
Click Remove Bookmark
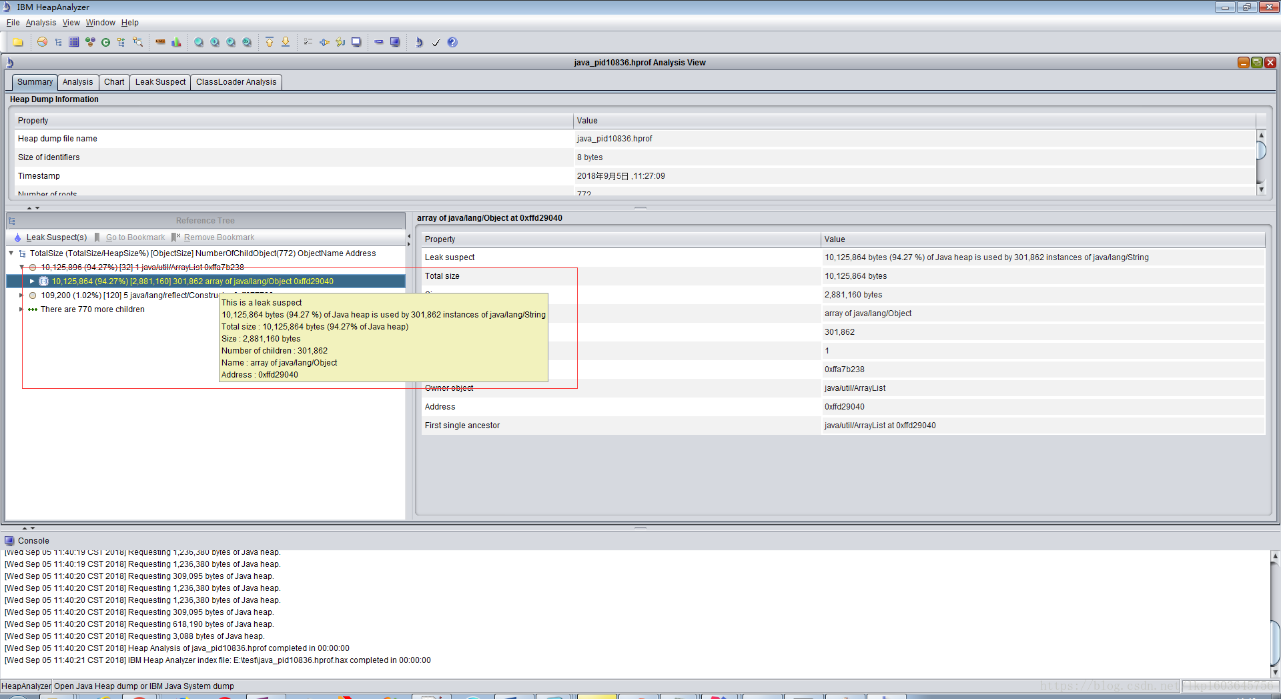(213, 237)
